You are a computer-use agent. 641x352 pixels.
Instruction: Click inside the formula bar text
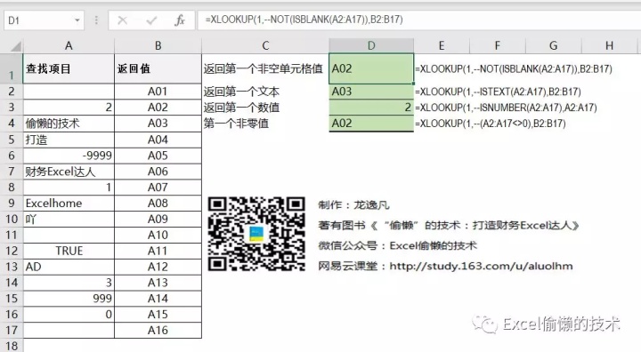pos(304,20)
